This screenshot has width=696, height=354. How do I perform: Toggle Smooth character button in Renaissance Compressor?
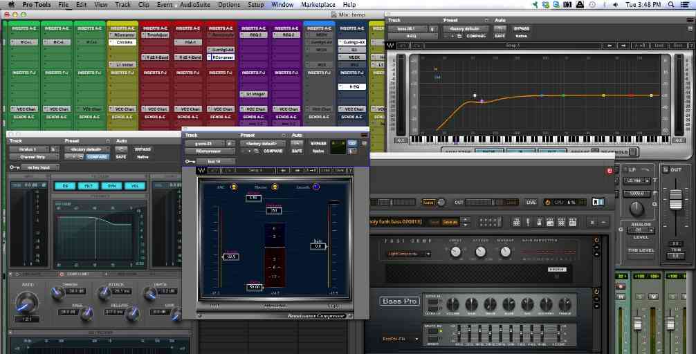316,187
